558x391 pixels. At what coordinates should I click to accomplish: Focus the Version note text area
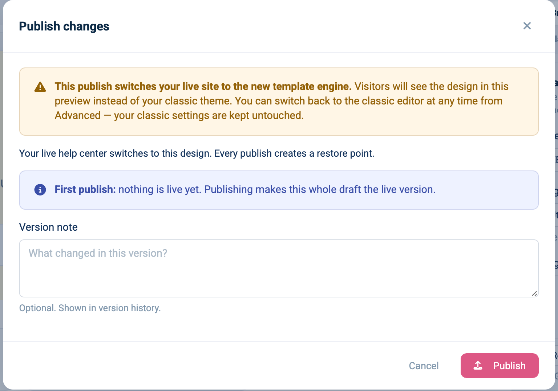click(279, 268)
